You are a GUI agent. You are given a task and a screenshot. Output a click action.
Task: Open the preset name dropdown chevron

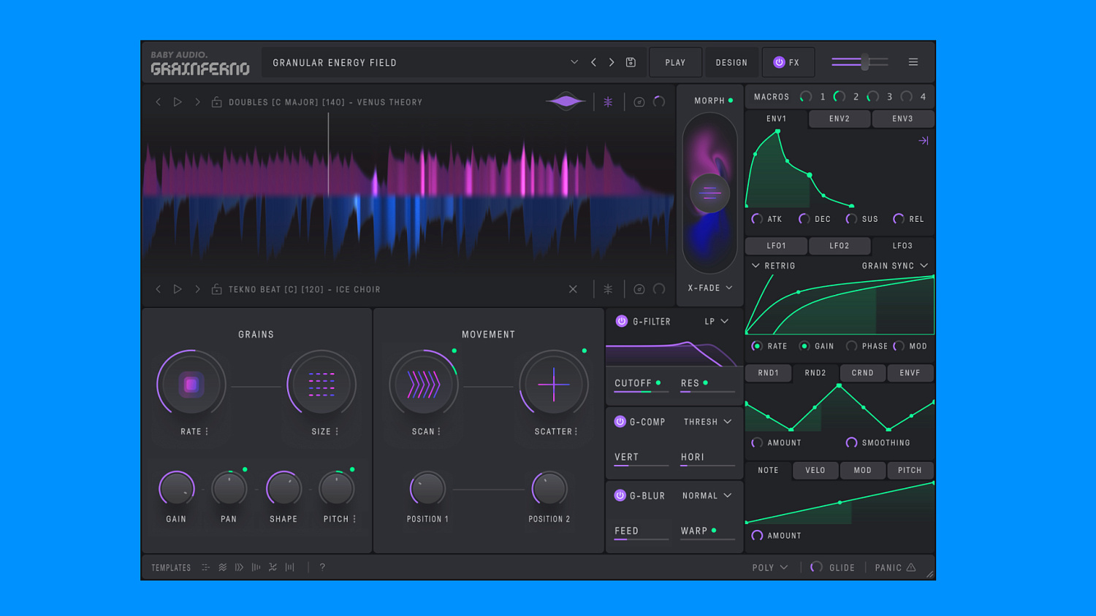(574, 63)
